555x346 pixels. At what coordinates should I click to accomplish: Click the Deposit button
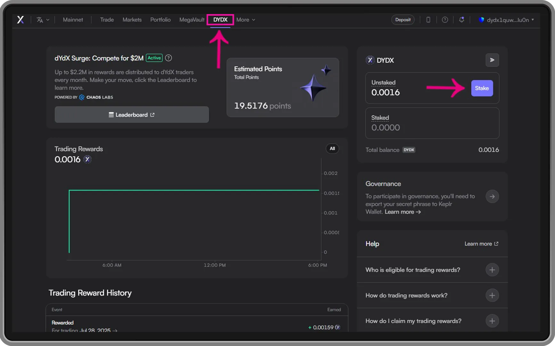click(x=403, y=20)
